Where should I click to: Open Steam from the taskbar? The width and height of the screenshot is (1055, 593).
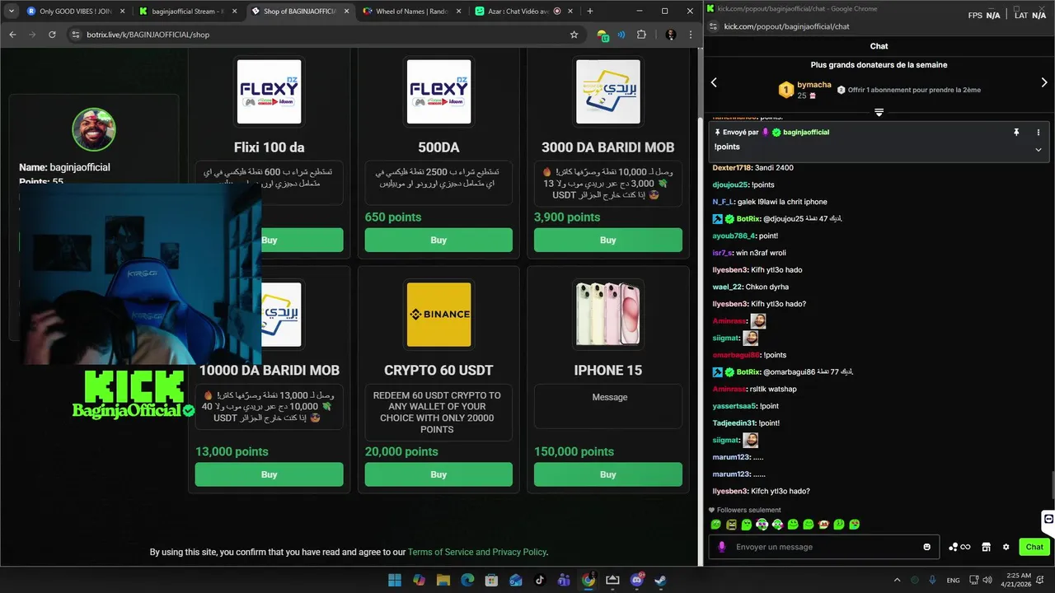[660, 580]
